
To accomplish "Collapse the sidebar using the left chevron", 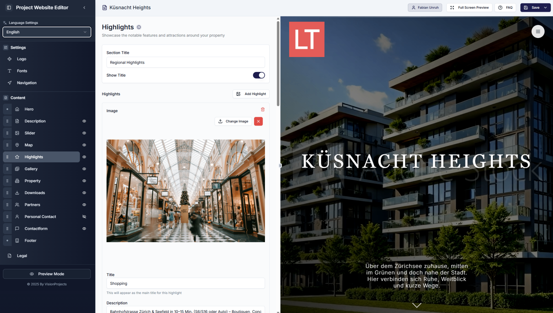I will 84,7.
